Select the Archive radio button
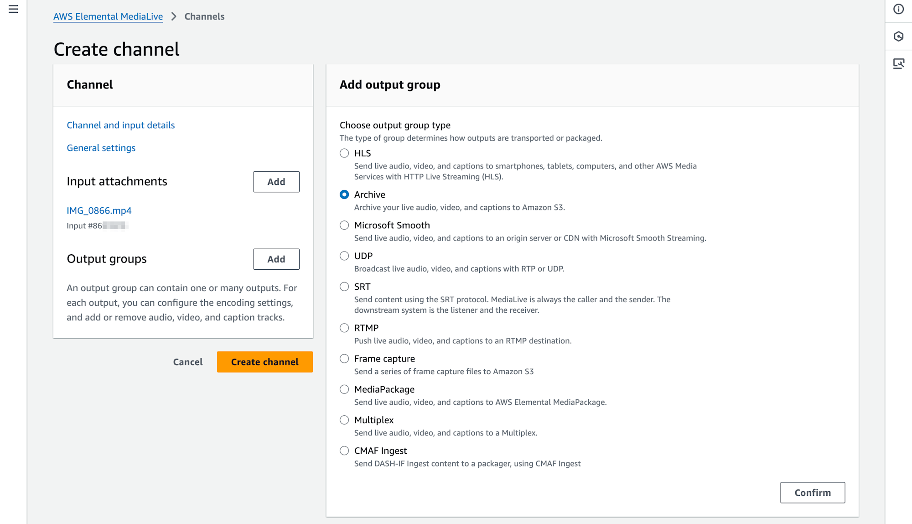The height and width of the screenshot is (524, 912). click(344, 194)
